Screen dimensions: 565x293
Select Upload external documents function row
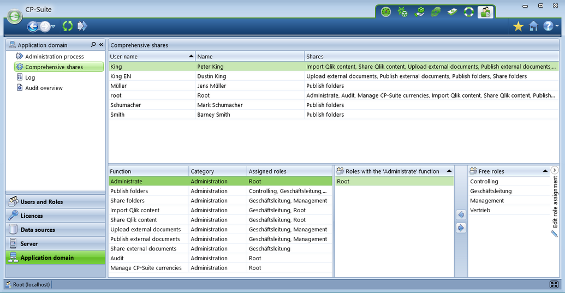(x=220, y=229)
